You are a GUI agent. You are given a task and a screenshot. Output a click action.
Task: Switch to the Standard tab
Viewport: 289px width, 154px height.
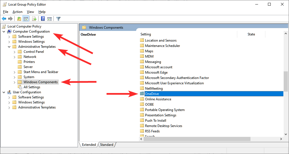pyautogui.click(x=107, y=145)
